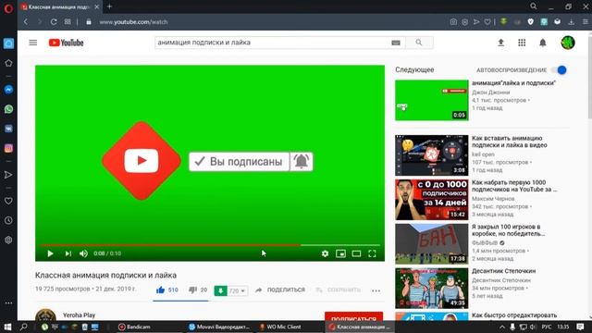Open the browser downloads icon
This screenshot has height=333, width=592.
(572, 22)
